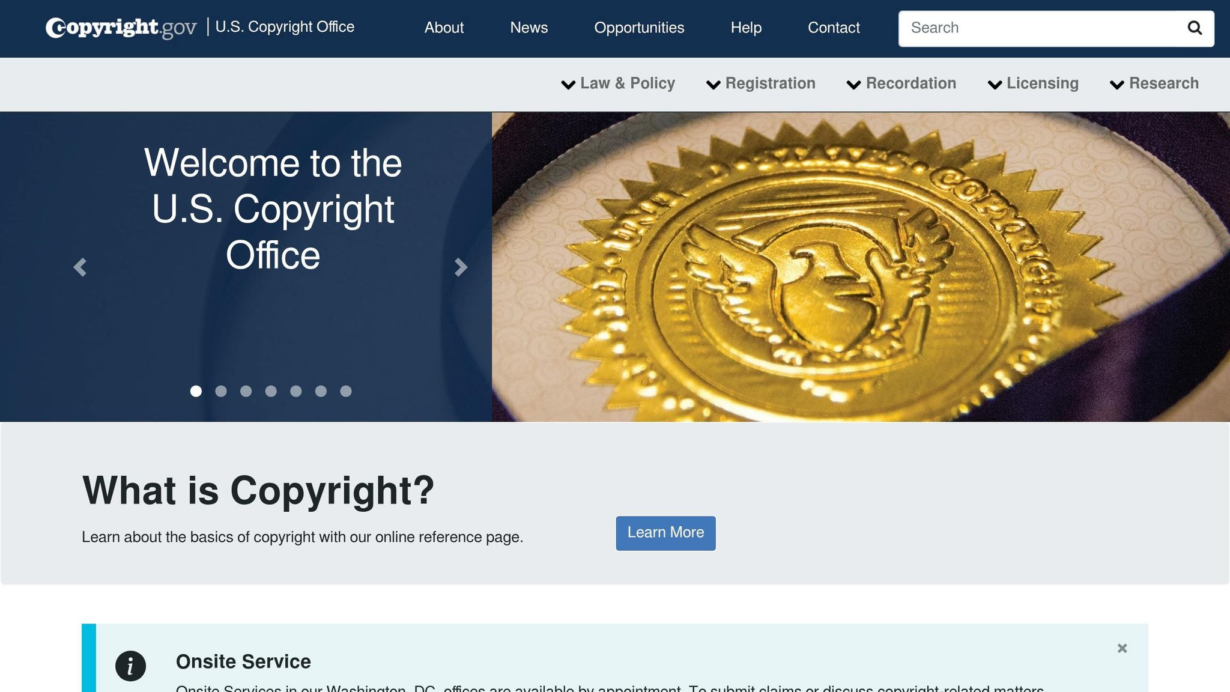
Task: Select the third carousel indicator dot
Action: pyautogui.click(x=246, y=391)
